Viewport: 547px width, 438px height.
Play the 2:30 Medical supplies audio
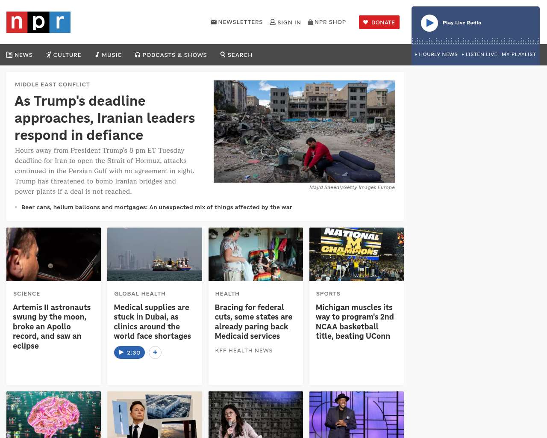pos(129,352)
